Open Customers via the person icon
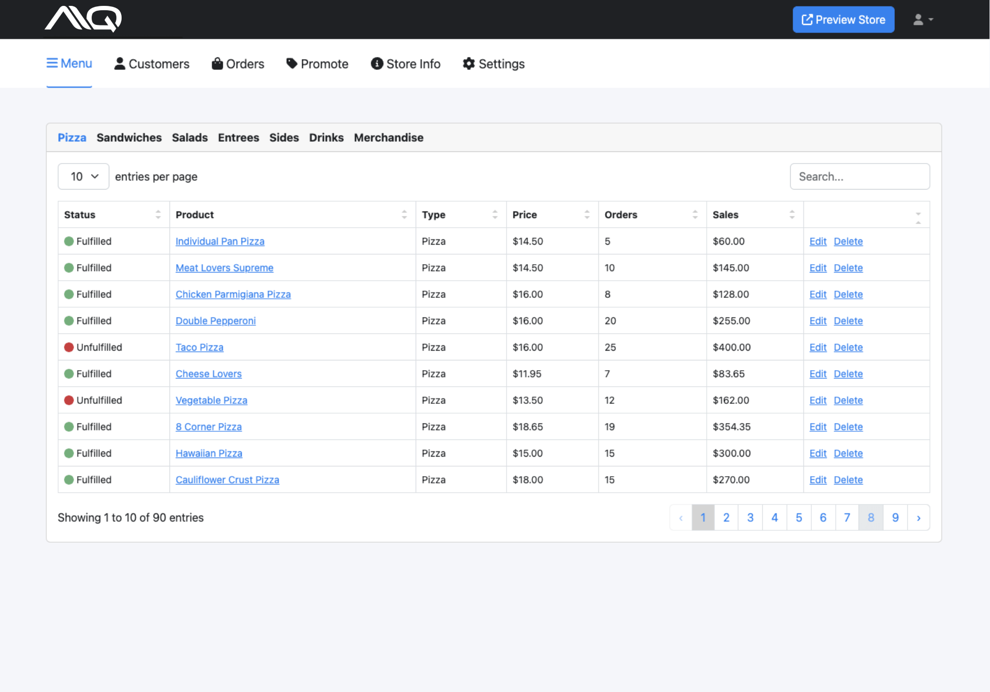 pyautogui.click(x=119, y=63)
